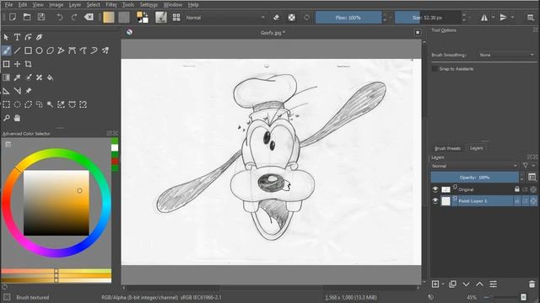Image resolution: width=540 pixels, height=303 pixels.
Task: Open layer blend mode Normal dropdown
Action: [x=474, y=166]
